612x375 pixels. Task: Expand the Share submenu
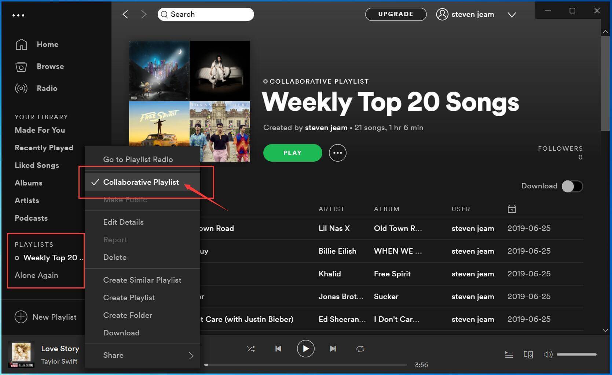click(142, 355)
